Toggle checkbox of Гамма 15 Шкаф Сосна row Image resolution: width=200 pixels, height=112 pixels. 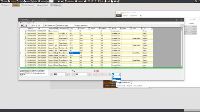point(26,58)
